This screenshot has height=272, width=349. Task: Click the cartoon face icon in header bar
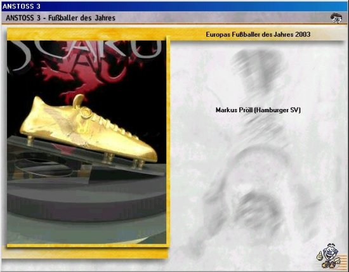[336, 18]
